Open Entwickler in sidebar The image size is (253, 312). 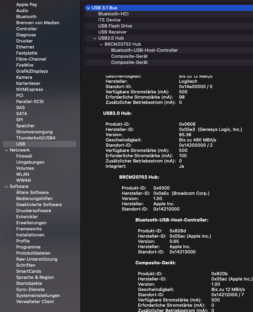click(x=27, y=217)
